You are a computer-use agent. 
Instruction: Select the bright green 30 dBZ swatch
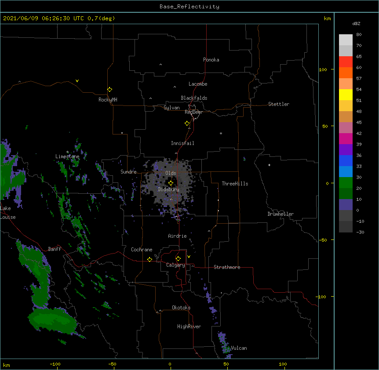[346, 183]
